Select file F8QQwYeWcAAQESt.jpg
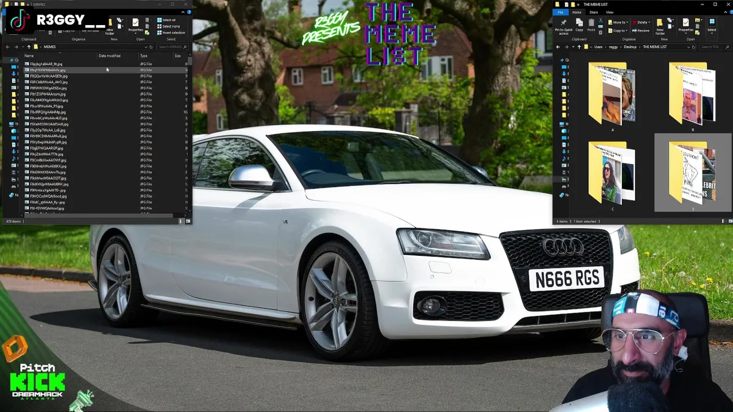733x412 pixels. coord(47,76)
